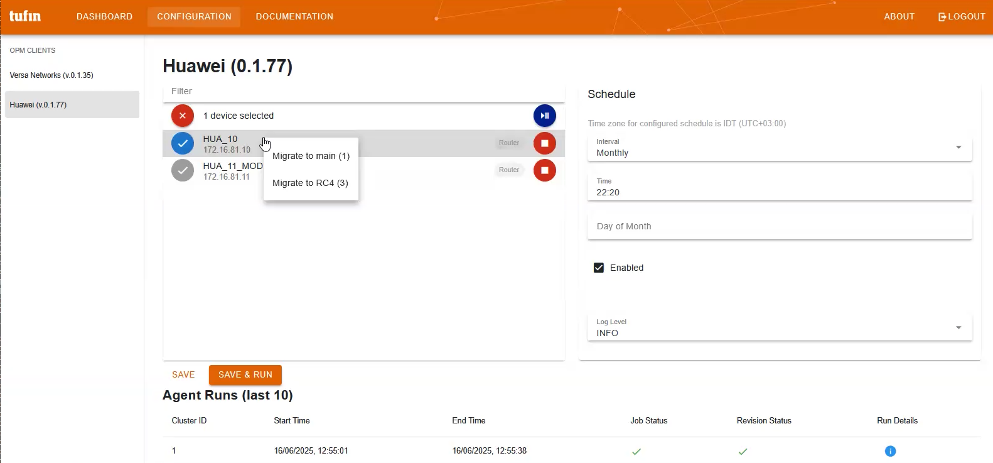
Task: Click end time 16/06/2025, 12:55:38
Action: (x=490, y=450)
